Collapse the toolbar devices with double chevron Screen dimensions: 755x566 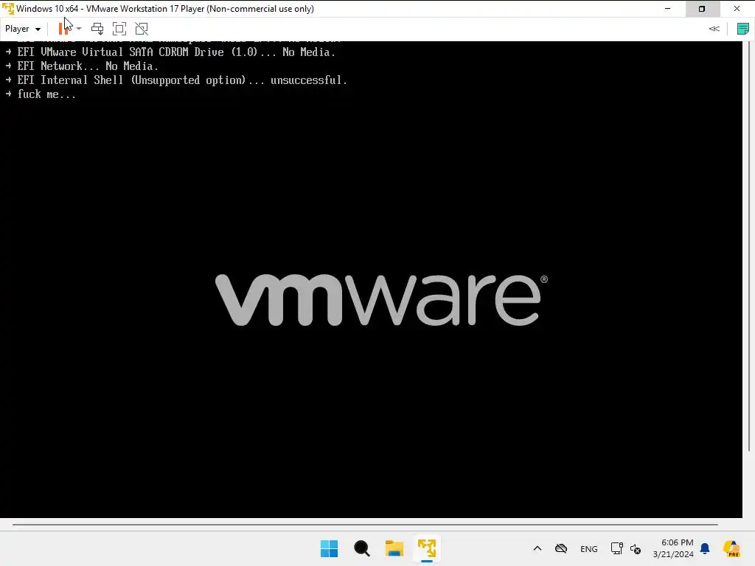[x=714, y=29]
